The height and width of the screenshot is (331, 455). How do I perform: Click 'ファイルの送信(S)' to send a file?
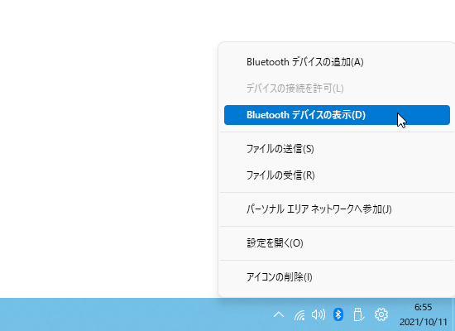[x=337, y=149]
